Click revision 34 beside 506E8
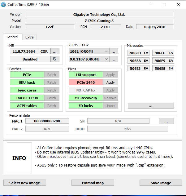186x196 pixels. [171, 68]
